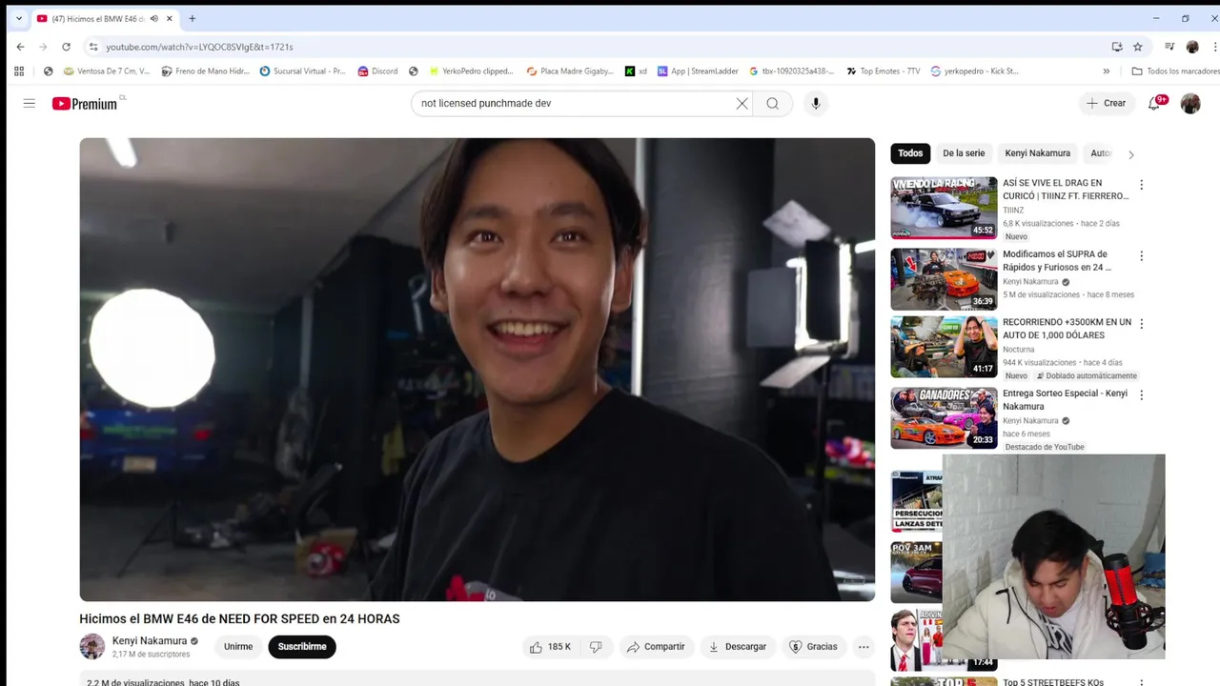
Task: Open install/cast icon in address bar
Action: (x=1117, y=47)
